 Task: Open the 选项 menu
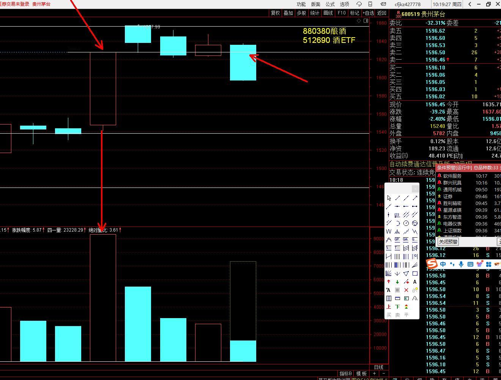point(345,4)
